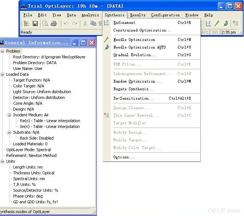Click the Needle Optimization AUTO toolbar icon
Screen dimensions: 244x216
pyautogui.click(x=225, y=24)
